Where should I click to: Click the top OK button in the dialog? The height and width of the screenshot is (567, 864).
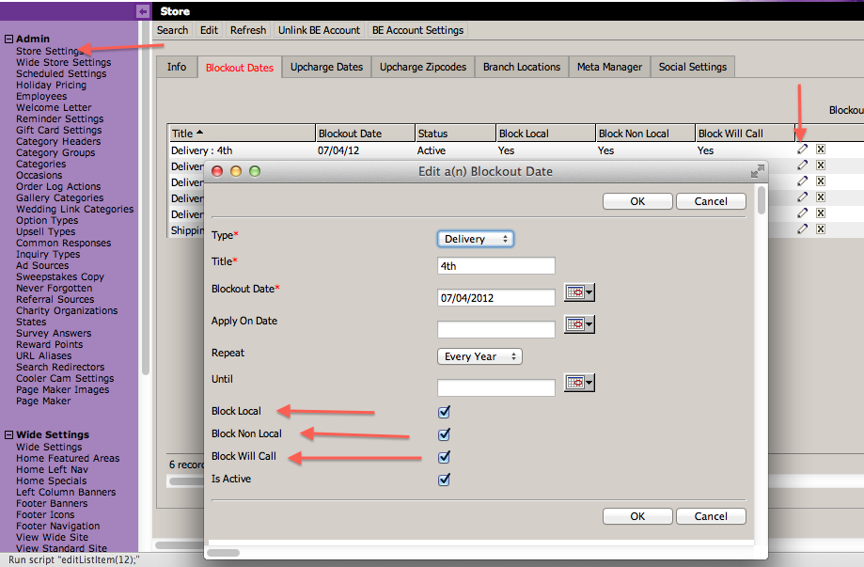[x=637, y=201]
